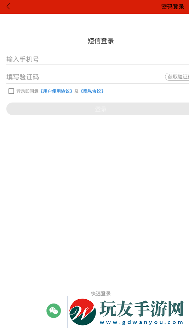Open the 《用户使用协议》 link
The width and height of the screenshot is (189, 328).
[x=56, y=91]
